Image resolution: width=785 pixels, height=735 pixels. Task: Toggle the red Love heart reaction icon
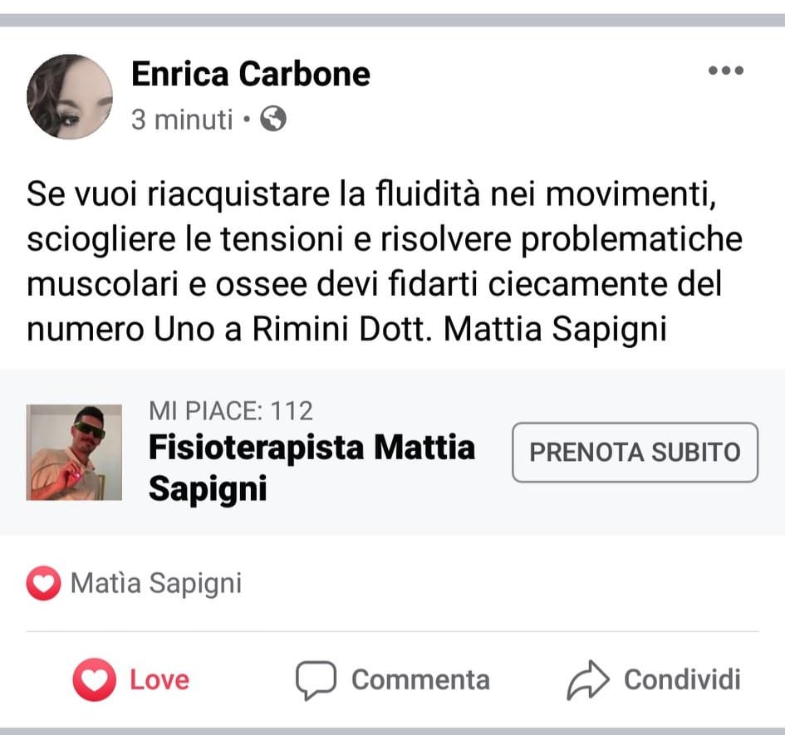94,680
